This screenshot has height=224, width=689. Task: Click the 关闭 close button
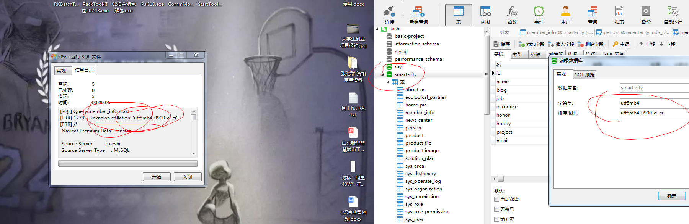[x=188, y=177]
